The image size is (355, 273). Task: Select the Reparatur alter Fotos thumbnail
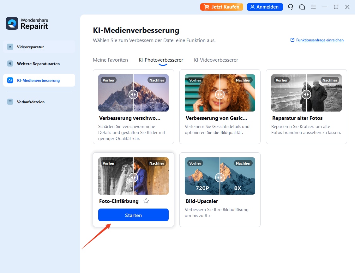click(306, 93)
